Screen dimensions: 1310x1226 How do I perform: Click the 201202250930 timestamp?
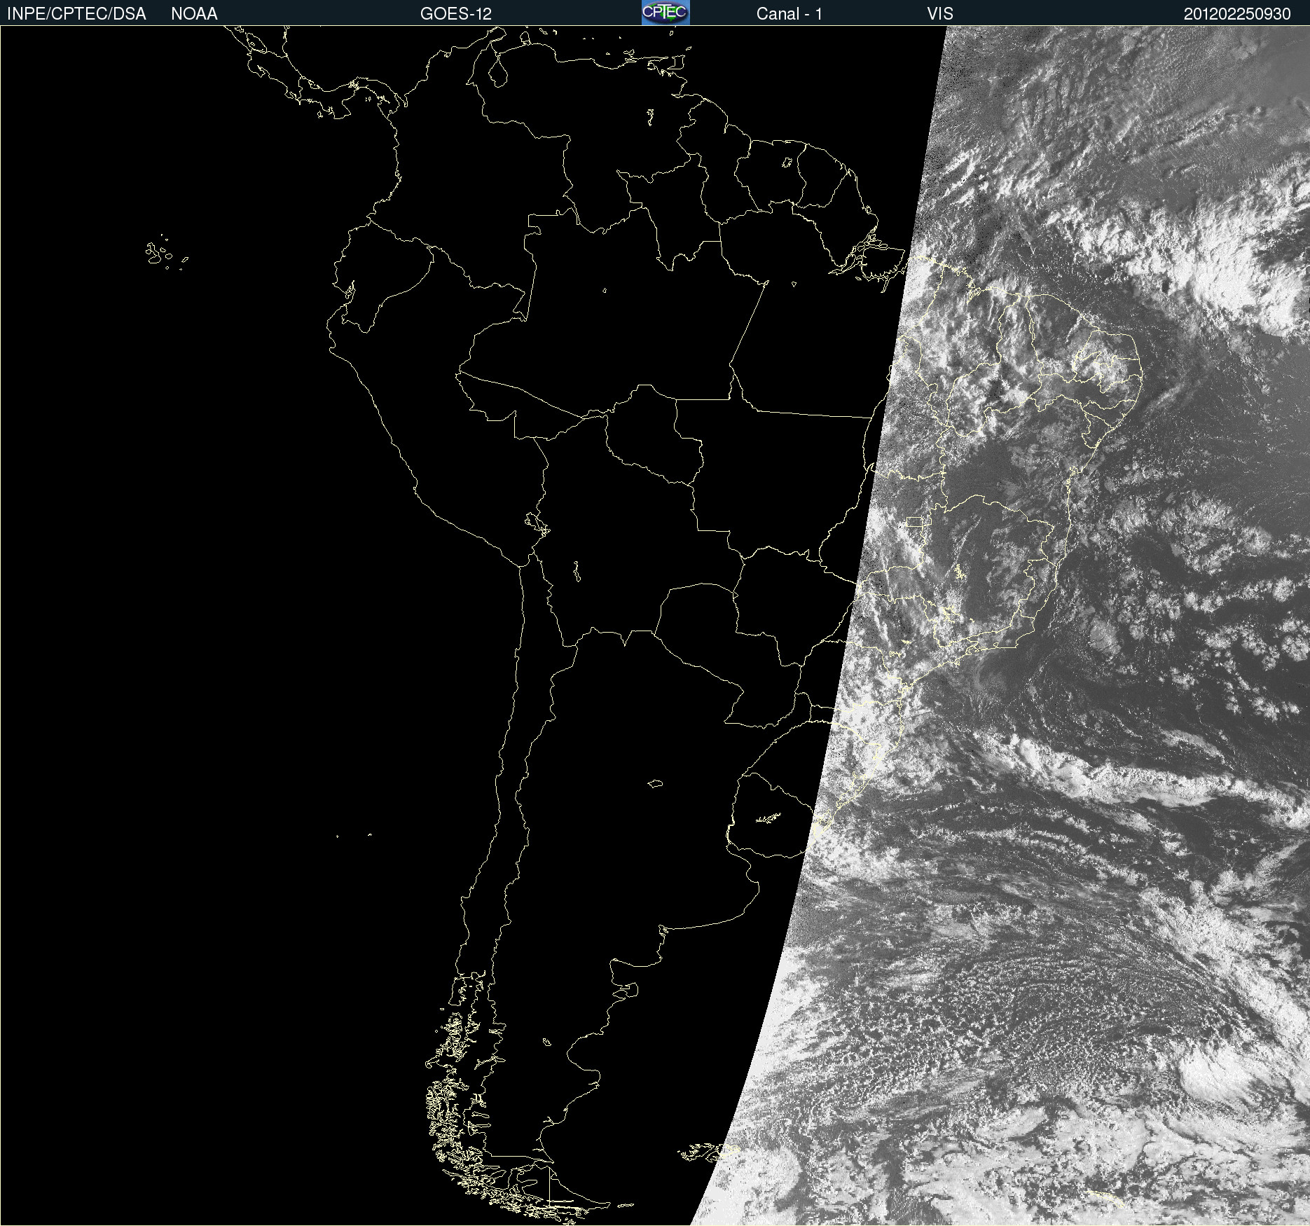[x=1237, y=14]
